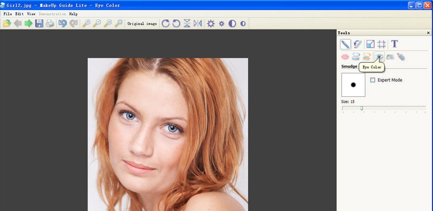Image resolution: width=433 pixels, height=211 pixels.
Task: Increase brightness with the large sun icon
Action: [211, 24]
